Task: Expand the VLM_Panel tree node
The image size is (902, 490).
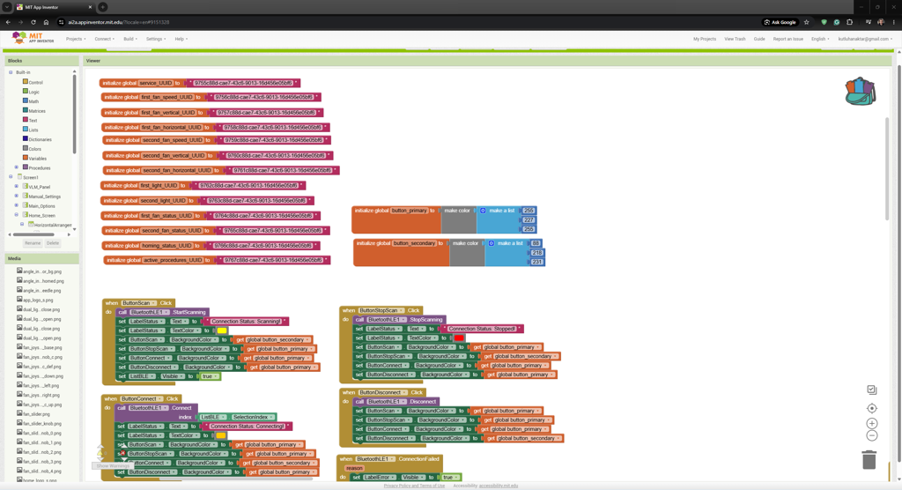Action: coord(16,187)
